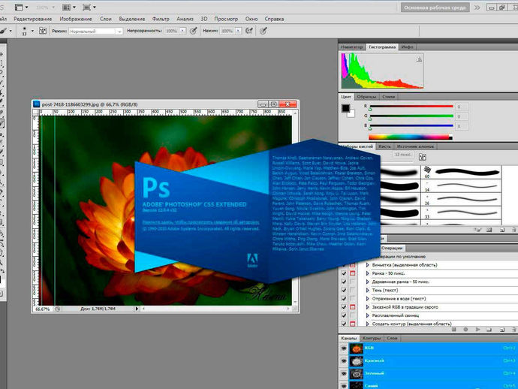Create a new action set
The image size is (518, 389).
489,330
